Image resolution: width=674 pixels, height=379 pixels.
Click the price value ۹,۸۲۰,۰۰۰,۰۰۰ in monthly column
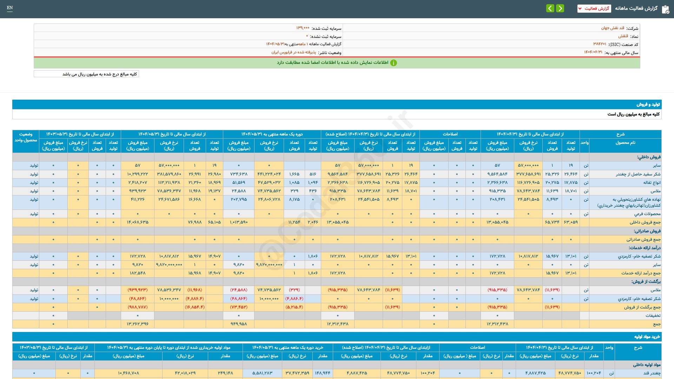pos(269,265)
